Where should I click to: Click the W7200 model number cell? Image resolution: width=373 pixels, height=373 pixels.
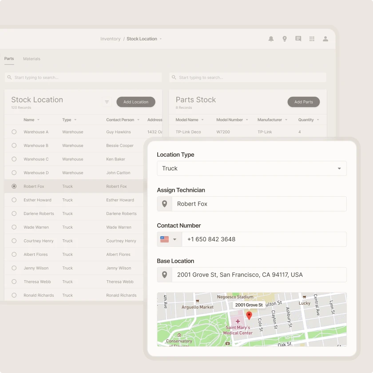click(223, 132)
